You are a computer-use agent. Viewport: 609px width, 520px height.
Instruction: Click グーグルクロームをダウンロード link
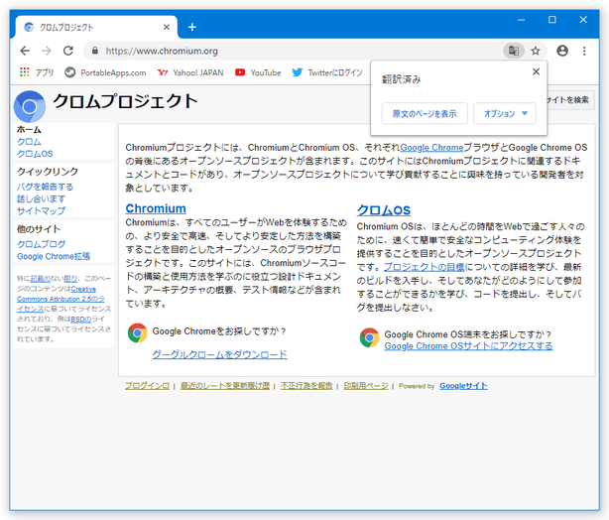click(219, 354)
